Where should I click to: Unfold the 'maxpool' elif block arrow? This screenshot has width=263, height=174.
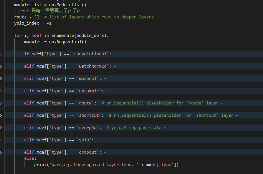coord(1,79)
